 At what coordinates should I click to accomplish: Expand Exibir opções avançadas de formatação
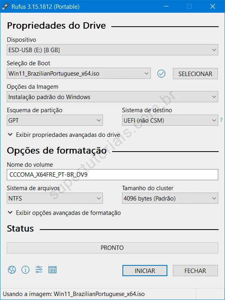click(x=64, y=213)
